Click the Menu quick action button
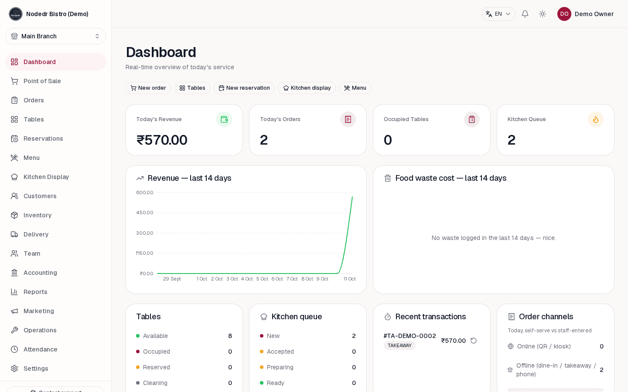The height and width of the screenshot is (392, 628). click(x=355, y=88)
